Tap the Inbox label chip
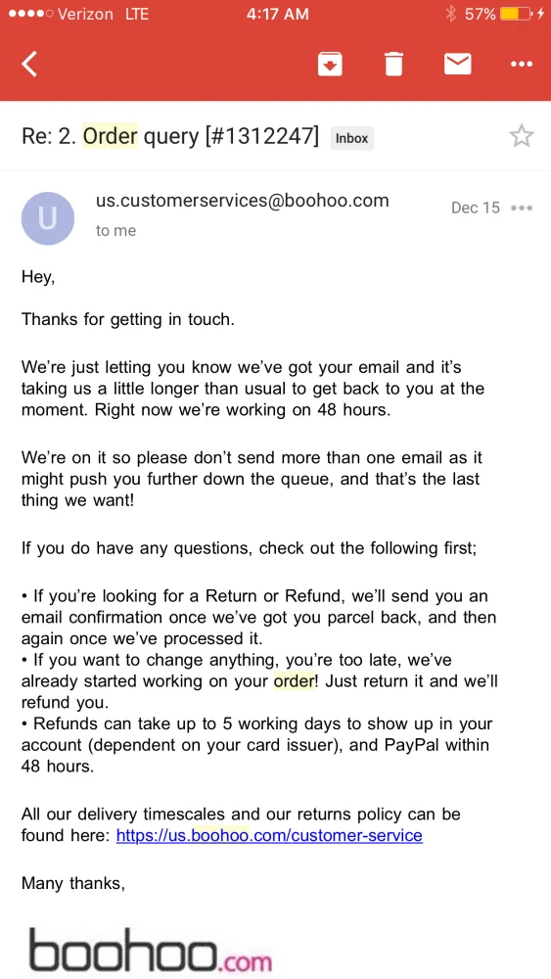This screenshot has height=979, width=551. (x=352, y=138)
